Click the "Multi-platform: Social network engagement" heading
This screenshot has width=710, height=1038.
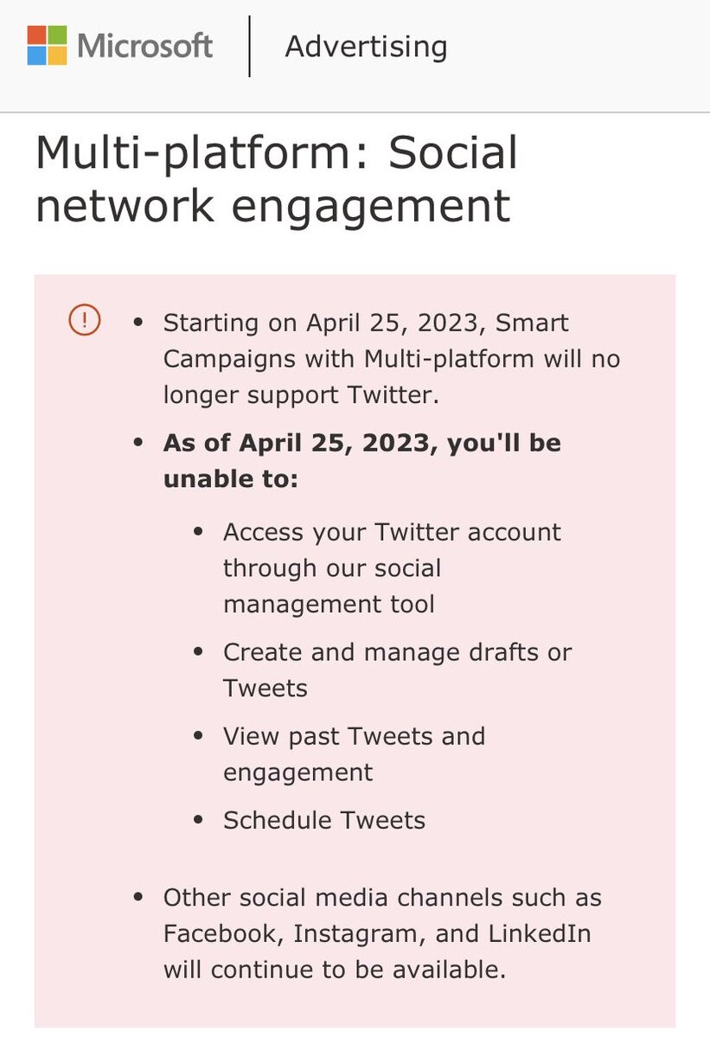(x=277, y=180)
